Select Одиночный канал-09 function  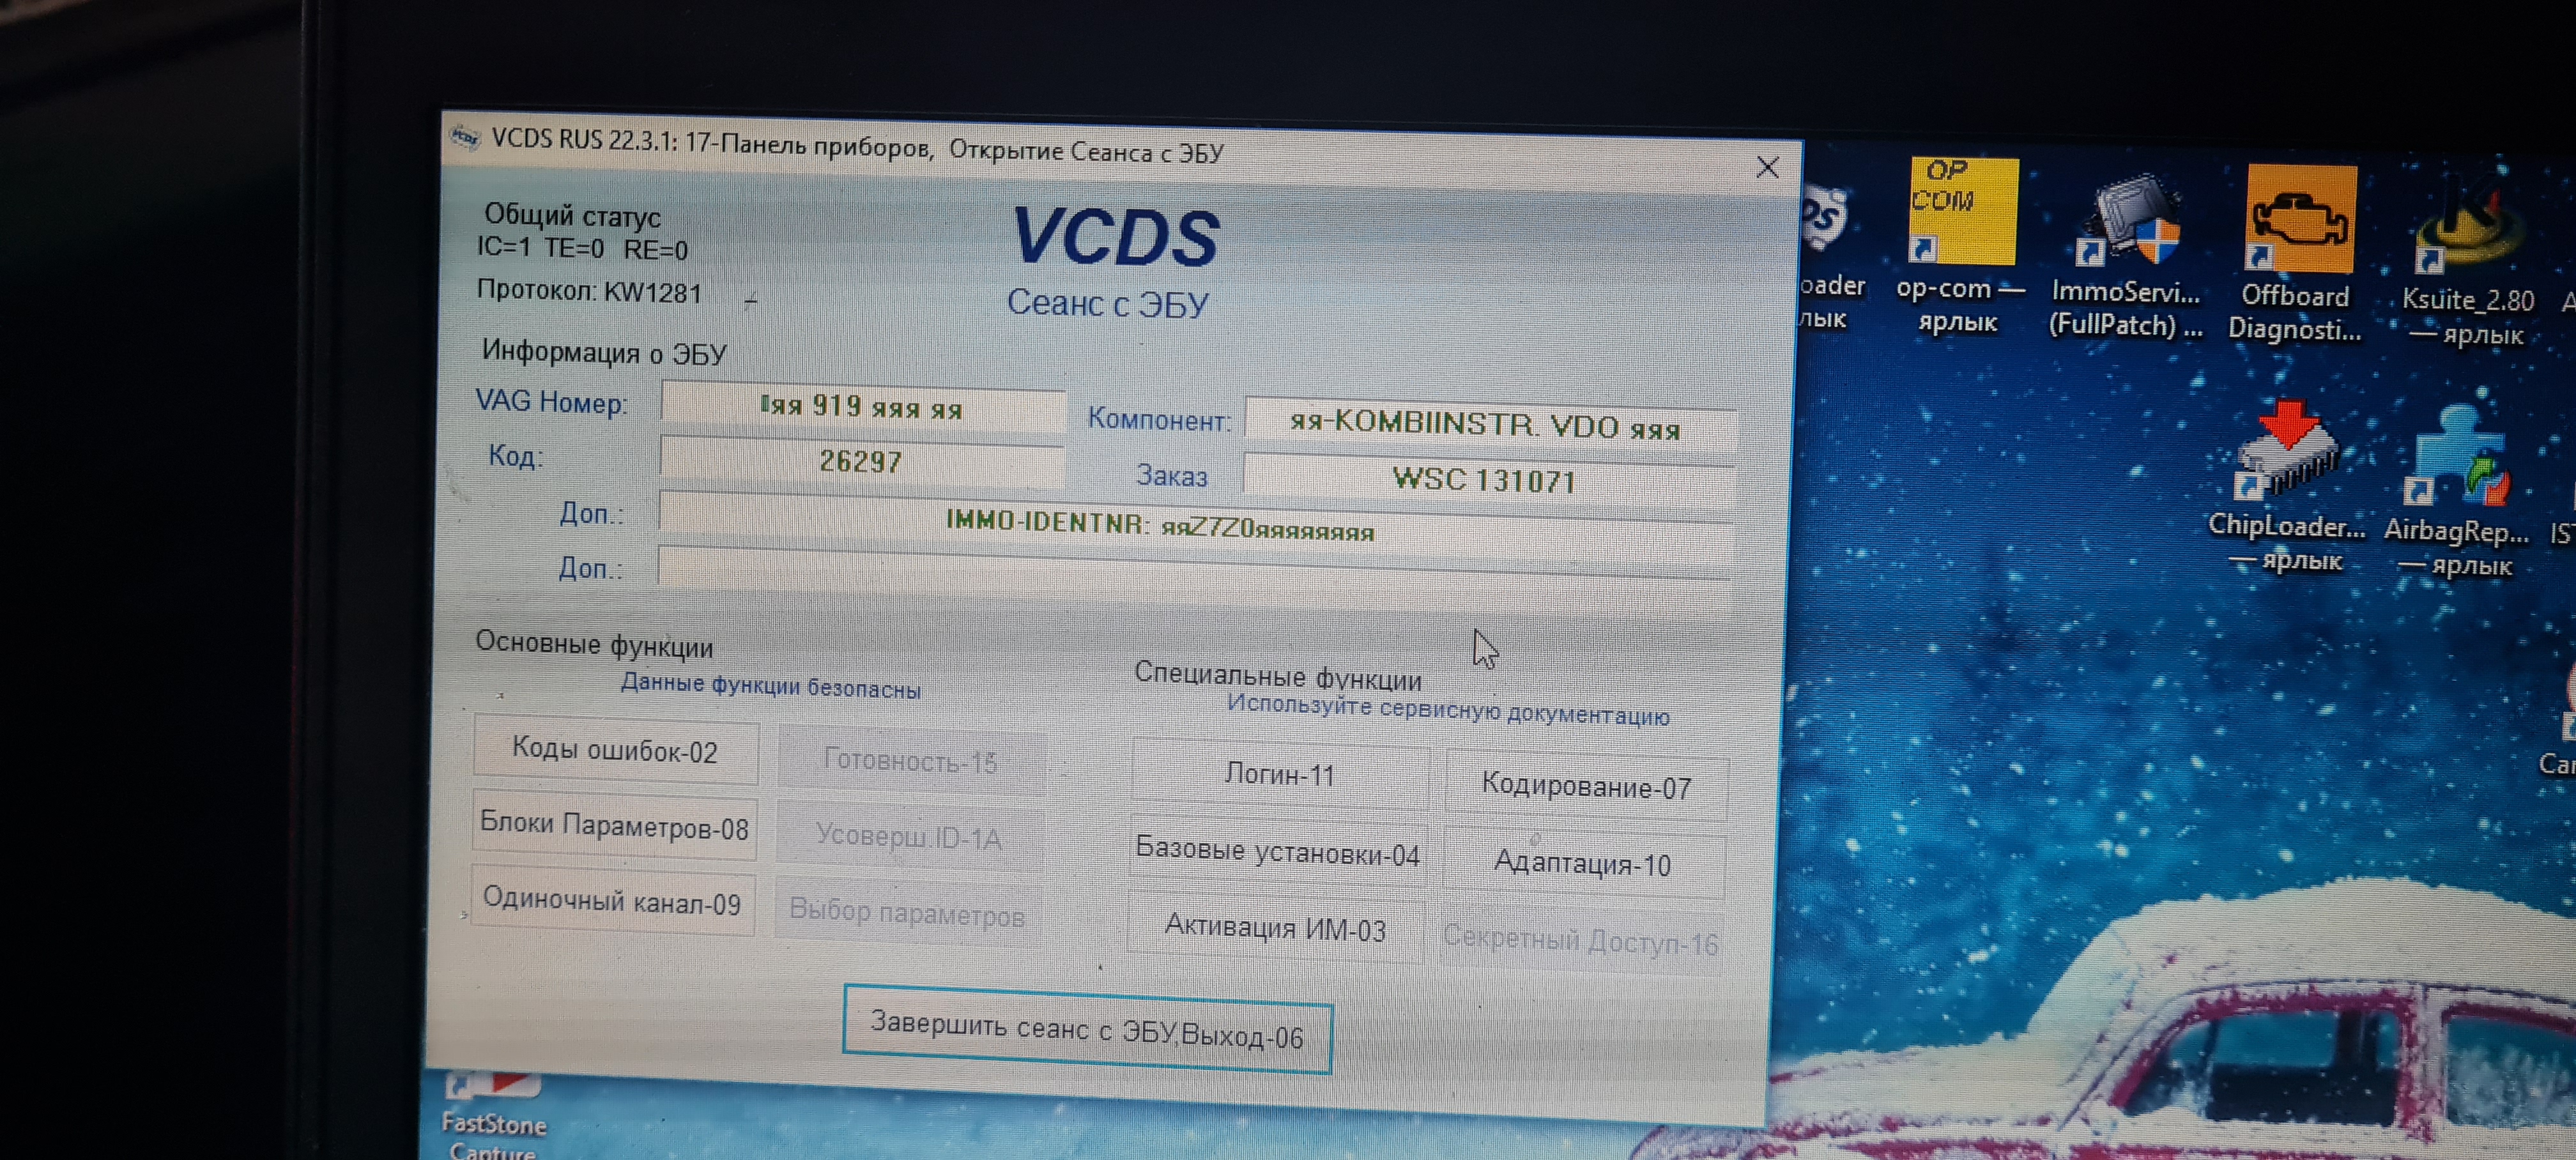tap(612, 901)
